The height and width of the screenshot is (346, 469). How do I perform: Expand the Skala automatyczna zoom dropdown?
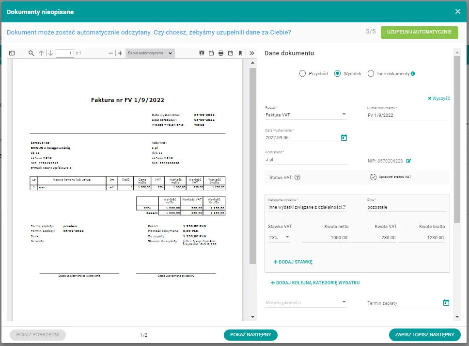(149, 53)
